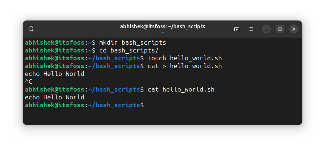Viewport: 325px width, 150px height.
Task: Click the 'mkdir bash_scripts' command text
Action: (132, 42)
